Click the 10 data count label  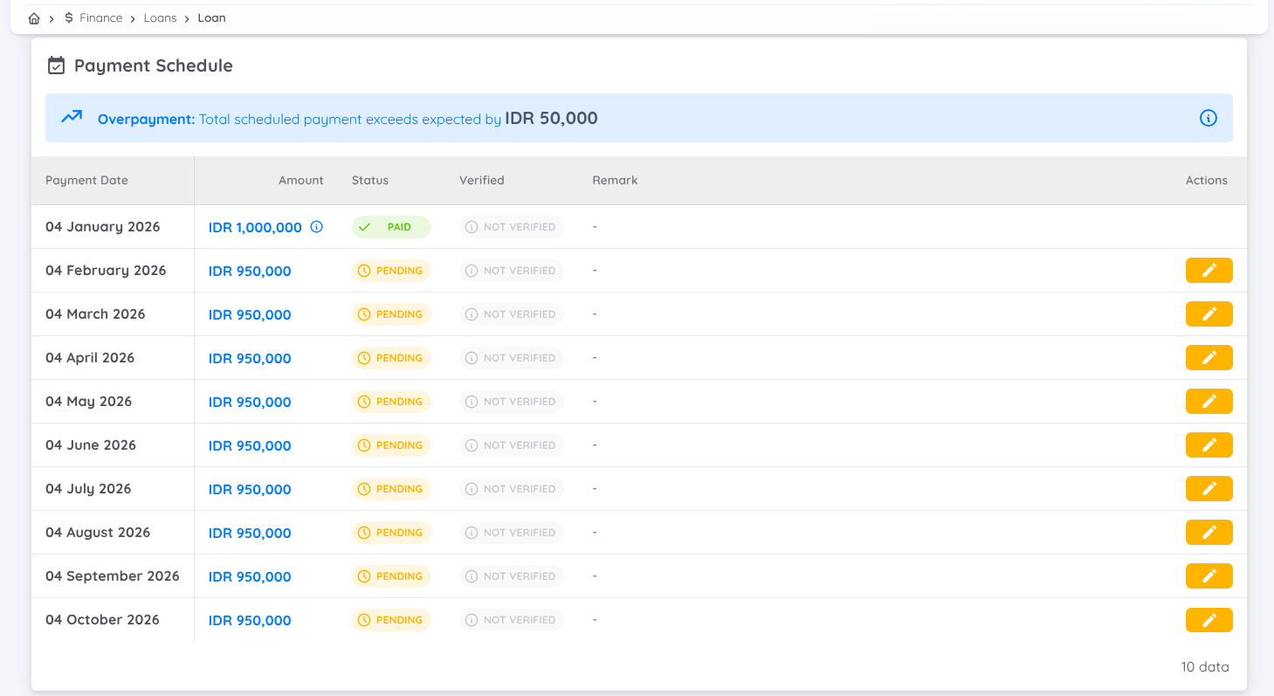pyautogui.click(x=1204, y=666)
